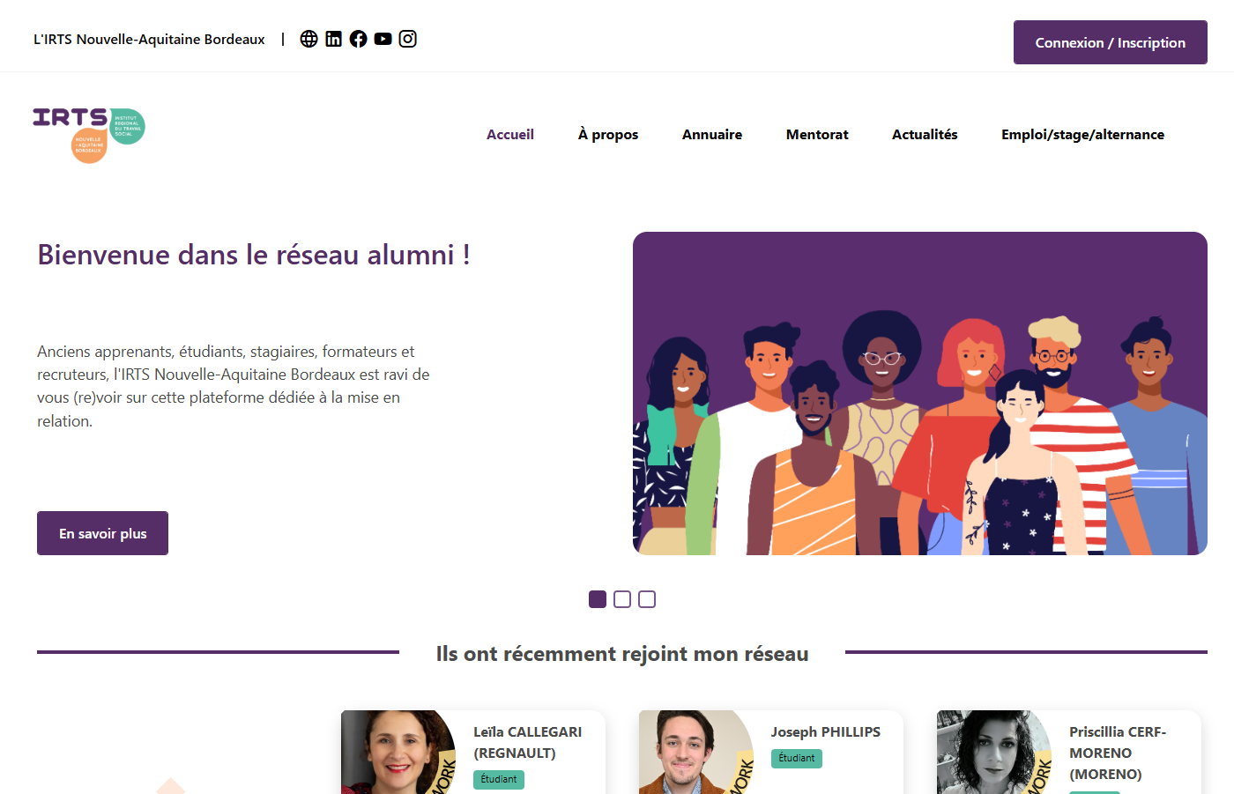The width and height of the screenshot is (1234, 794).
Task: Open the Actualités menu item
Action: (x=925, y=135)
